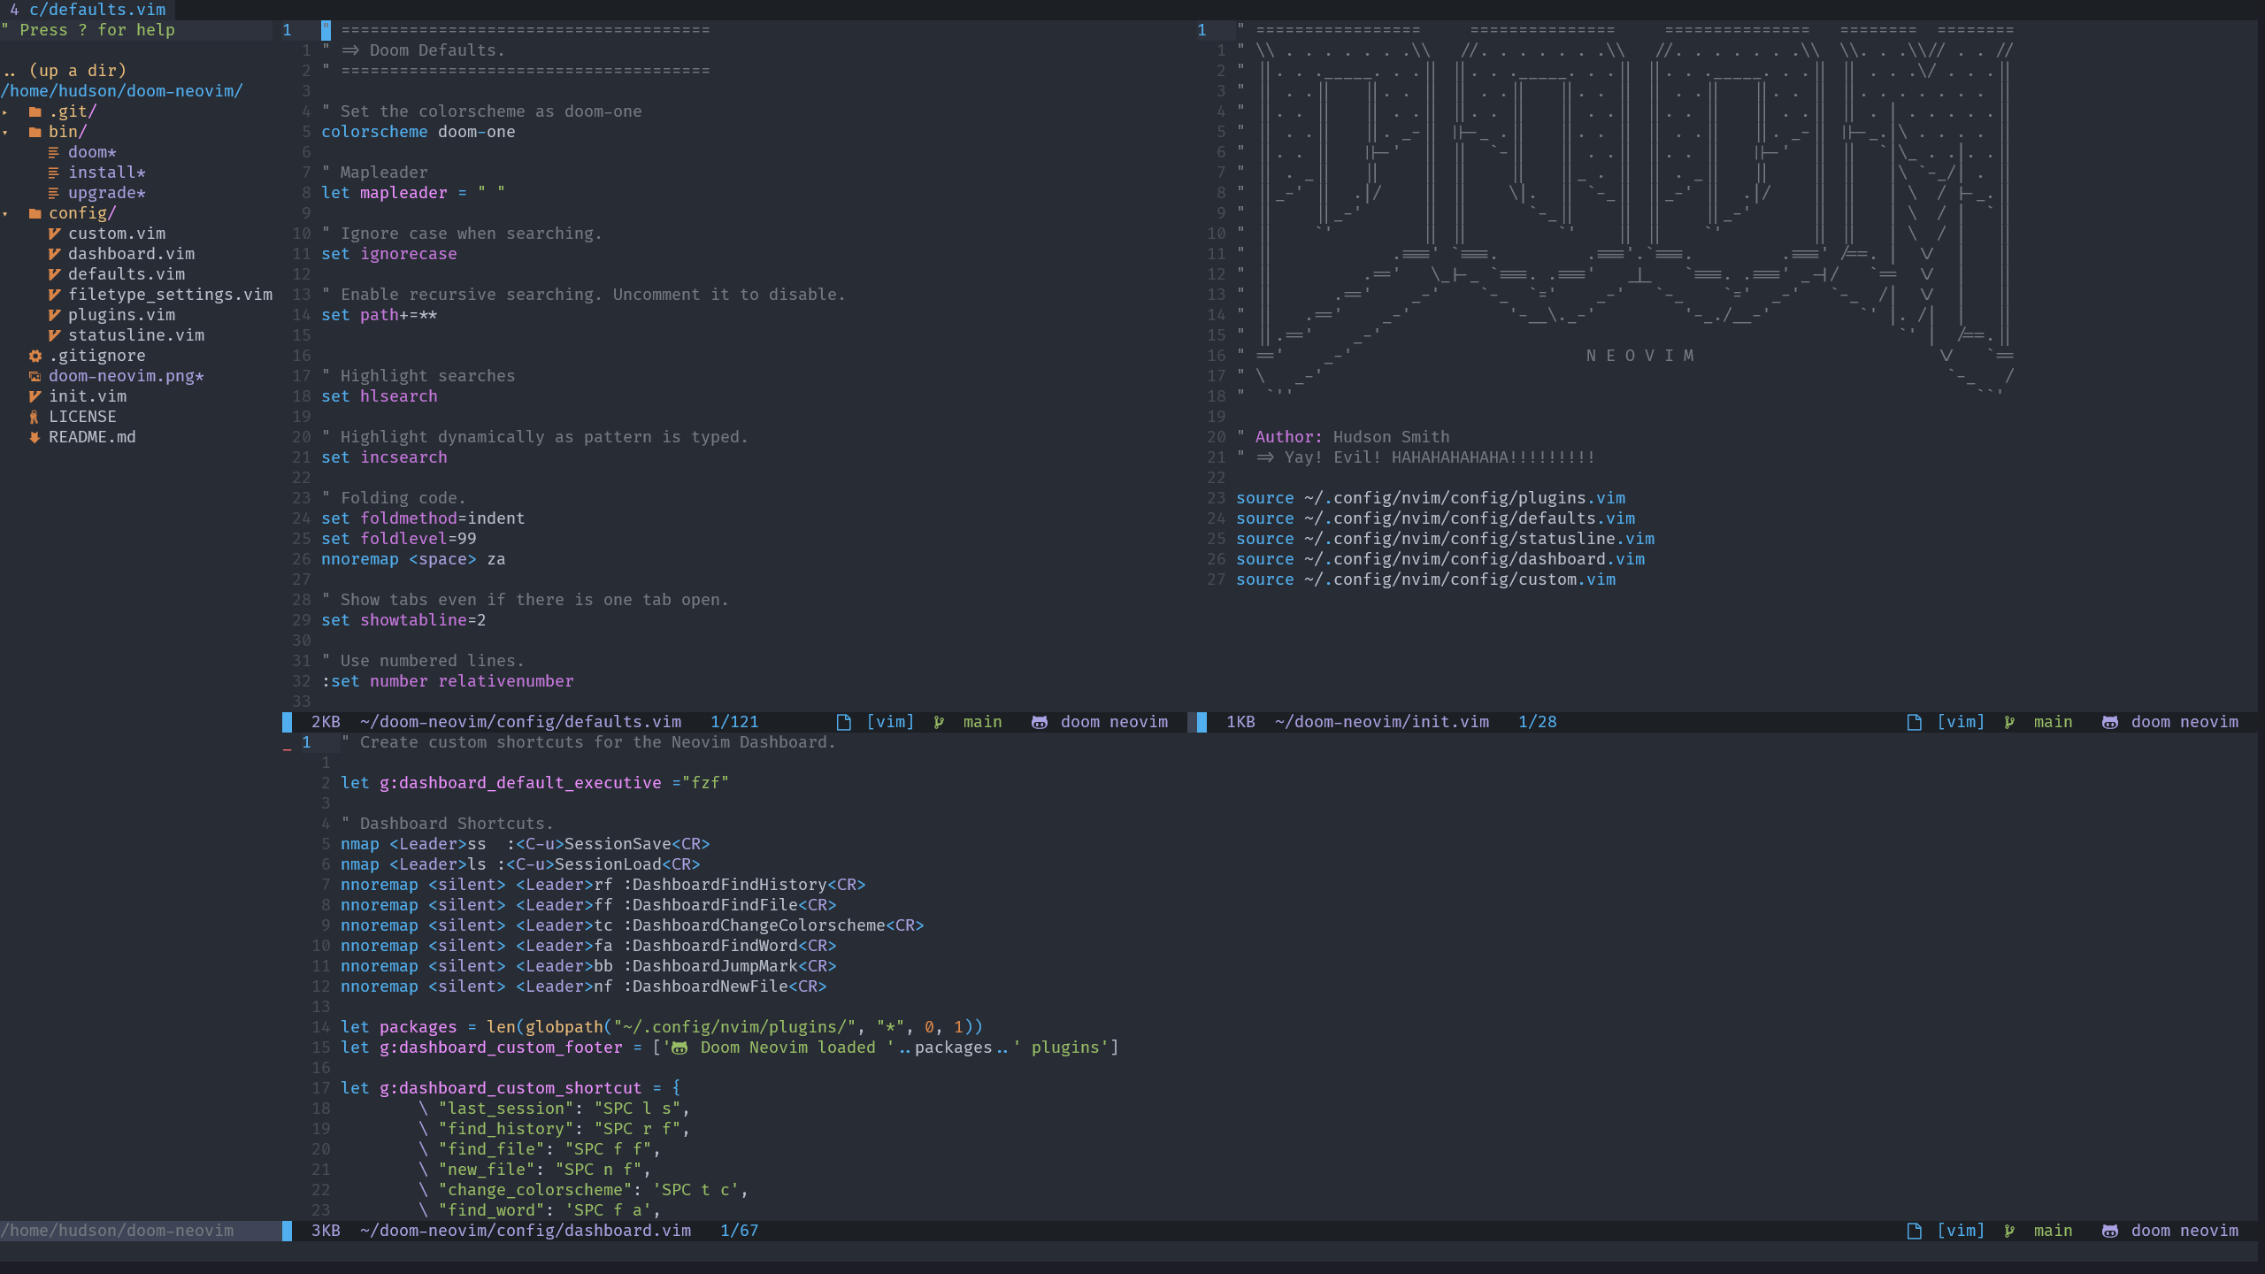Image resolution: width=2265 pixels, height=1274 pixels.
Task: Click the install script file icon
Action: [54, 173]
